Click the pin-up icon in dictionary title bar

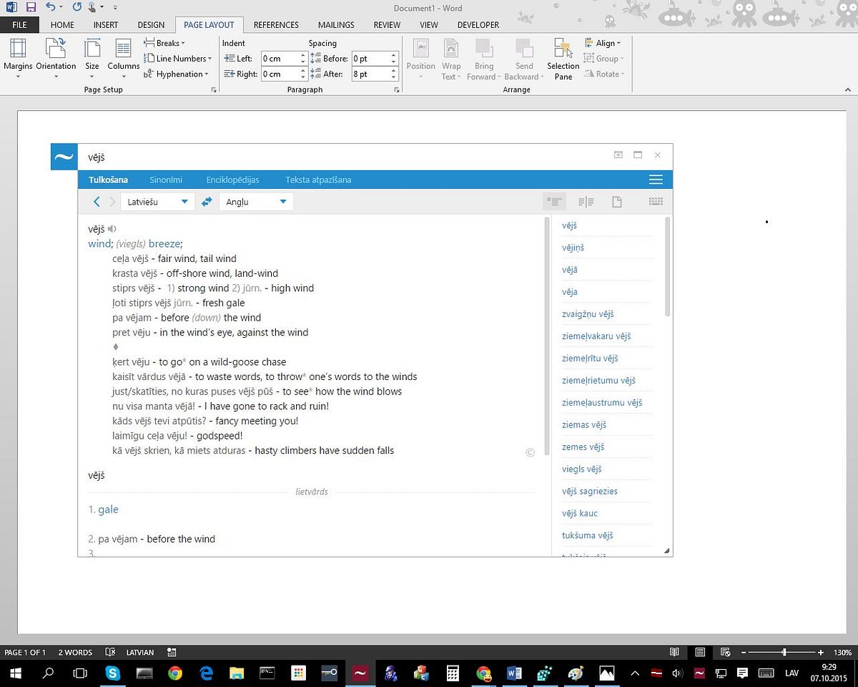[618, 155]
